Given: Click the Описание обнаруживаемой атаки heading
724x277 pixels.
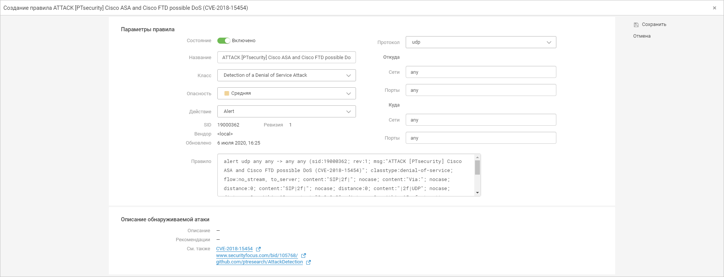Looking at the screenshot, I should 165,219.
